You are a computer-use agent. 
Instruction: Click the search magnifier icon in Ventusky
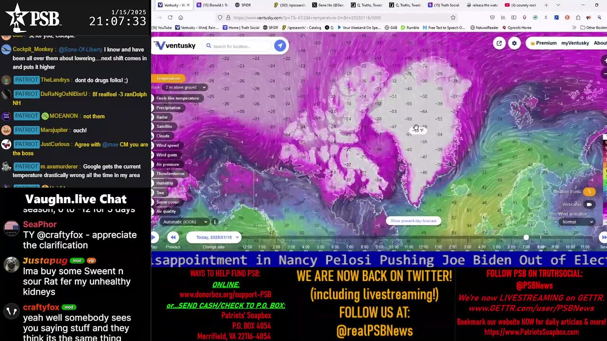(x=209, y=46)
